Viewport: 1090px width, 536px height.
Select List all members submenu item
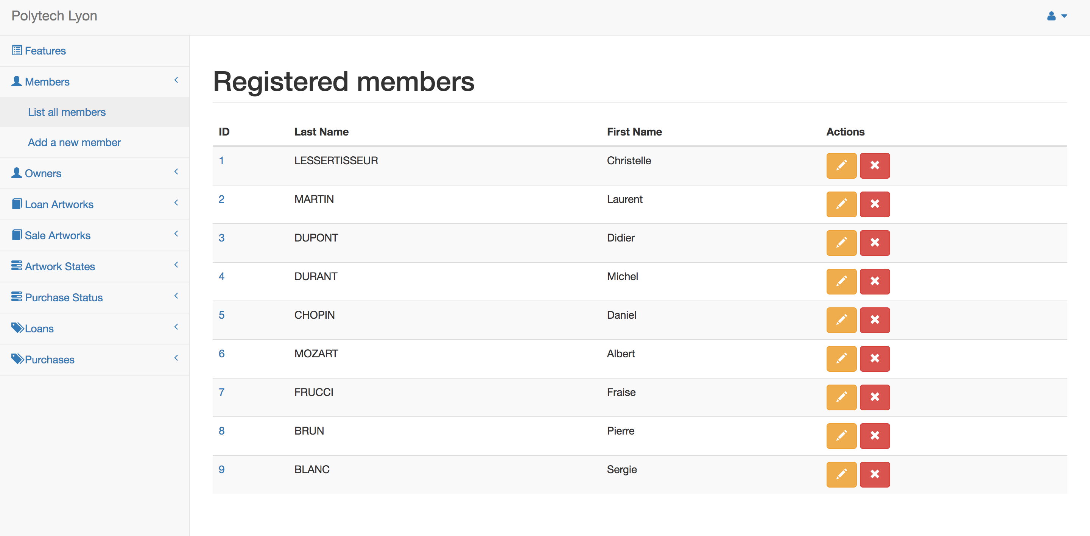pos(67,112)
